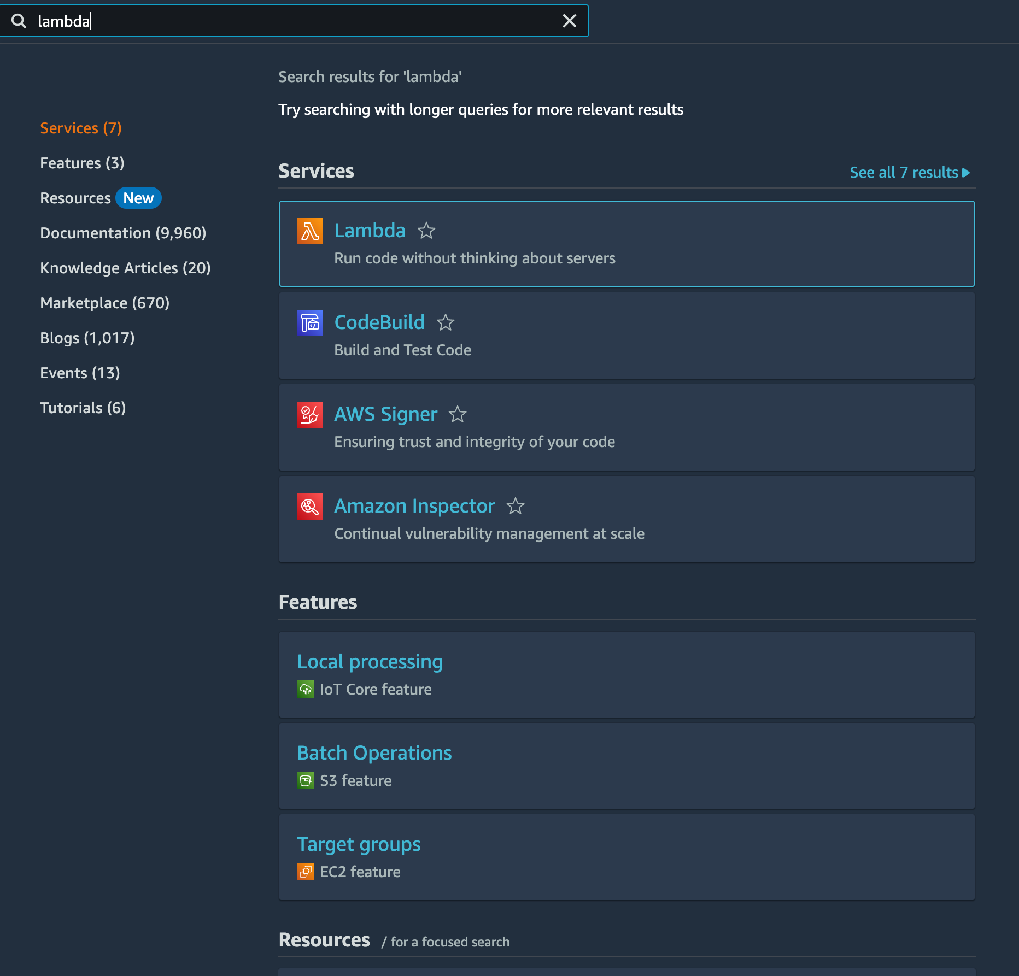Image resolution: width=1019 pixels, height=976 pixels.
Task: Click 'Run code without thinking about servers'
Action: 475,258
